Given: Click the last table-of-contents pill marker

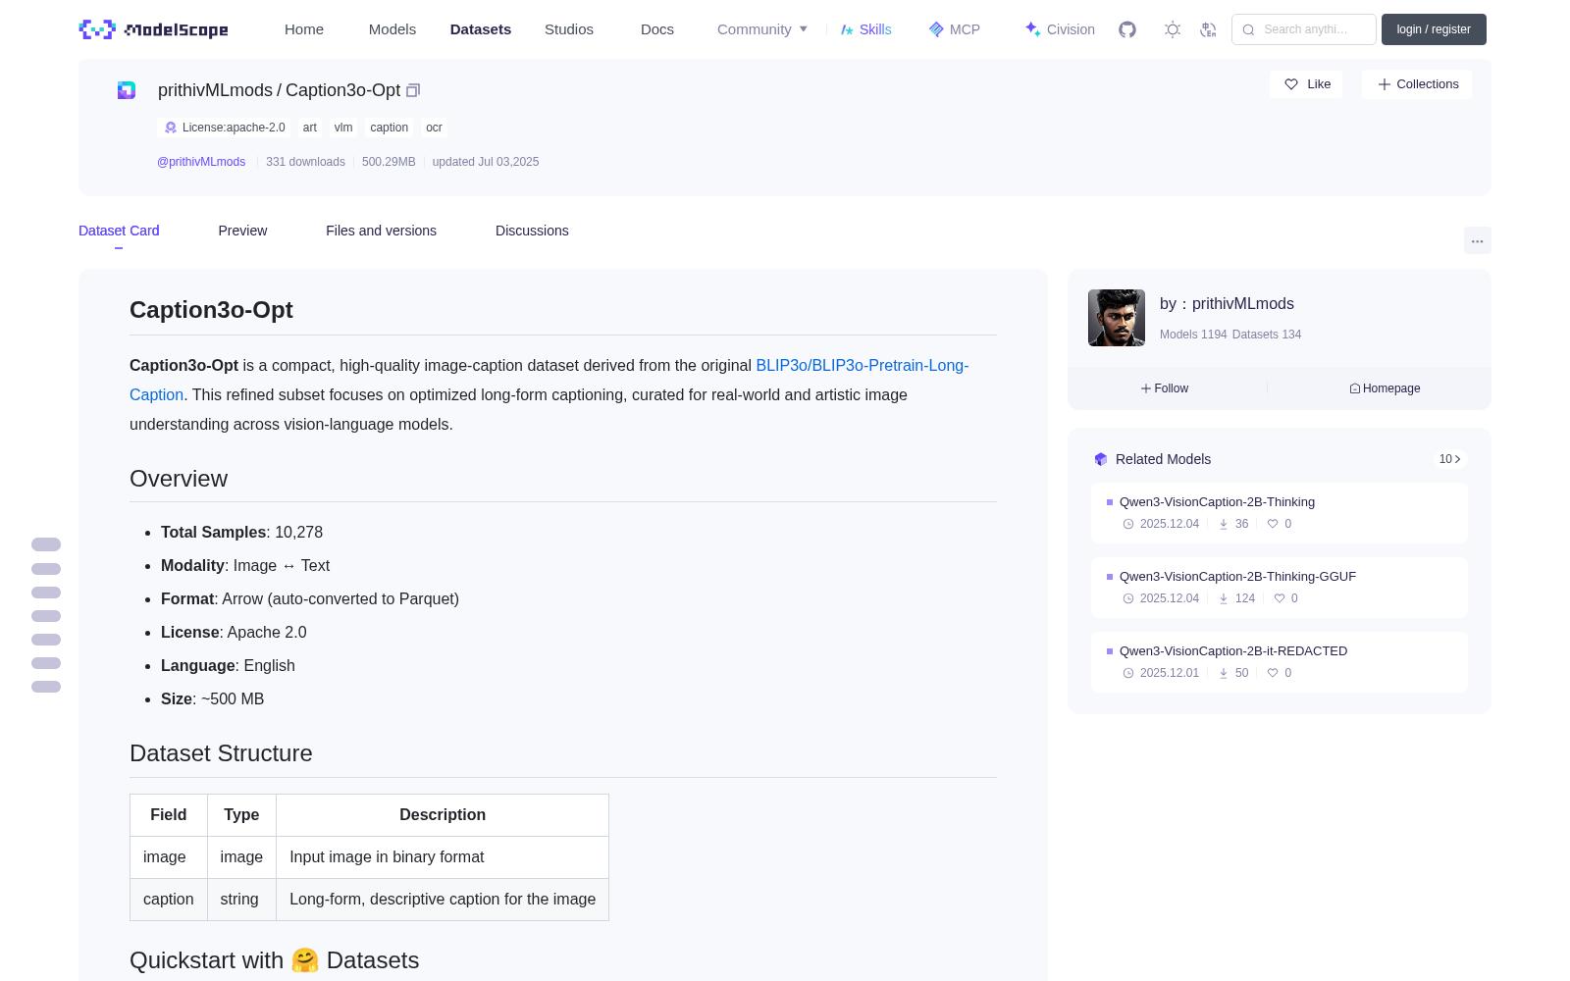Looking at the screenshot, I should click(46, 687).
